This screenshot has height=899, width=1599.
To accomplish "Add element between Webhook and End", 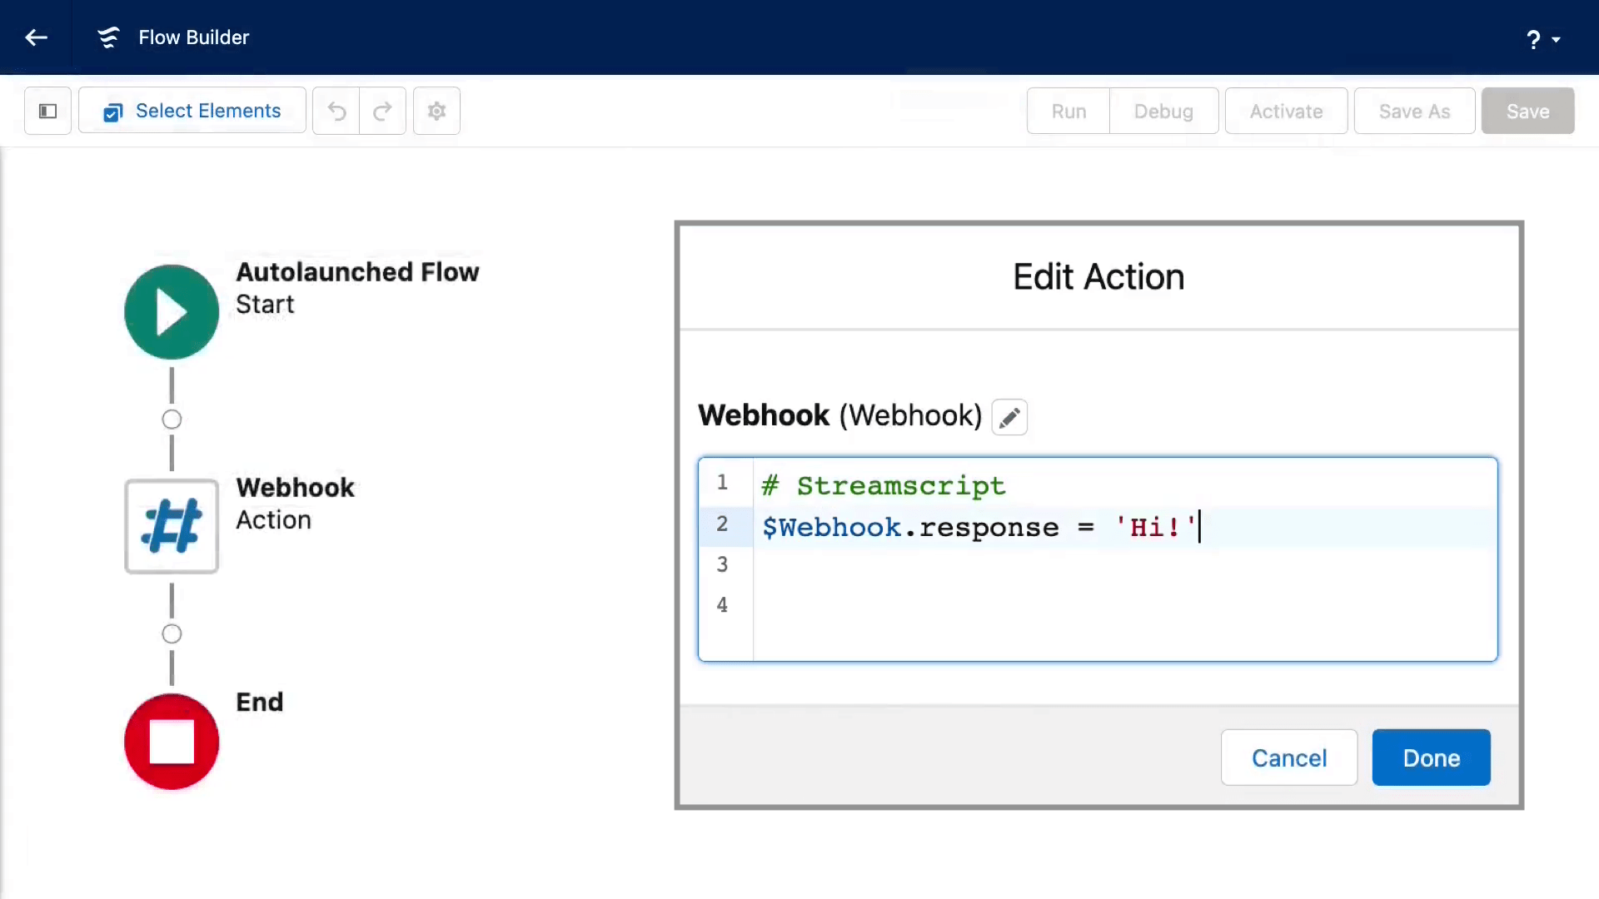I will 172,634.
